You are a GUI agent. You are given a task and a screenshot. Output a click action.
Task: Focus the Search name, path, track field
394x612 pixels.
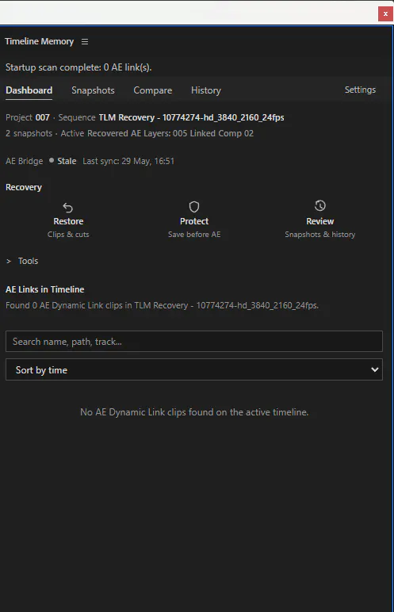tap(194, 342)
